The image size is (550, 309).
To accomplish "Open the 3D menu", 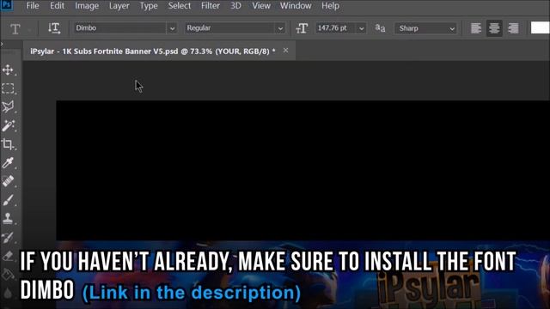I will coord(235,6).
